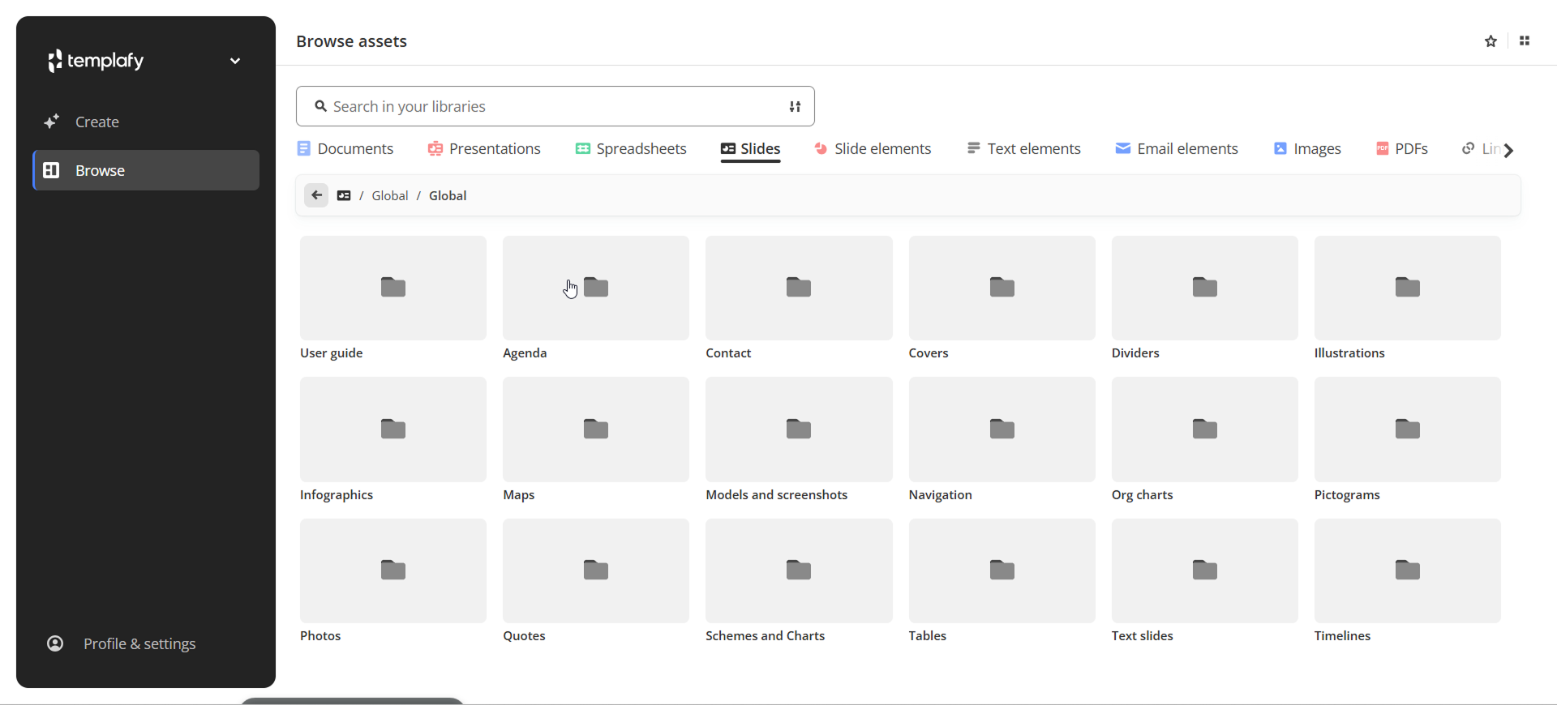1557x705 pixels.
Task: Click the favorites star icon
Action: pos(1491,41)
